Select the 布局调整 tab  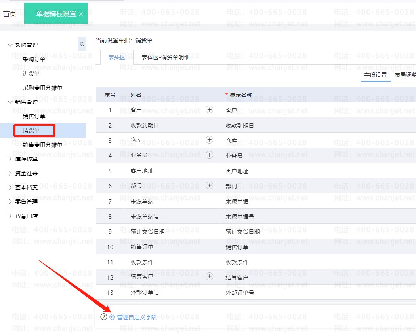pyautogui.click(x=405, y=75)
